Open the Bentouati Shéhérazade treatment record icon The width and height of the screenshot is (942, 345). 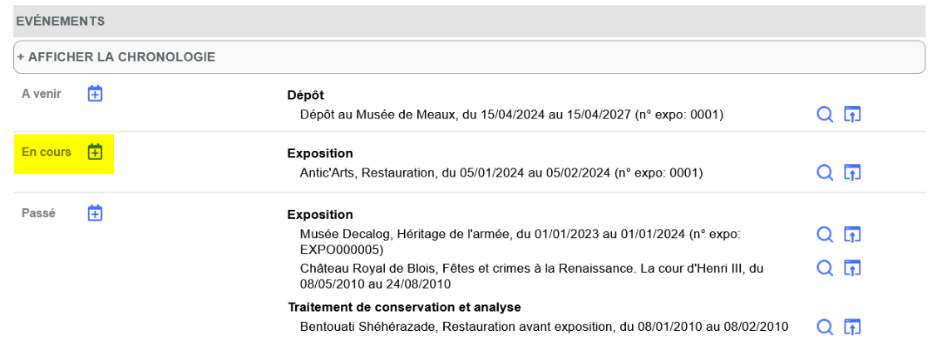(851, 326)
